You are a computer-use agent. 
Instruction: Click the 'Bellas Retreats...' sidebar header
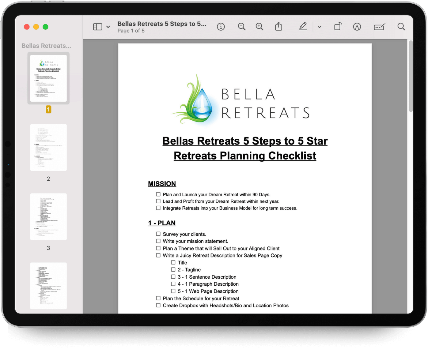46,46
